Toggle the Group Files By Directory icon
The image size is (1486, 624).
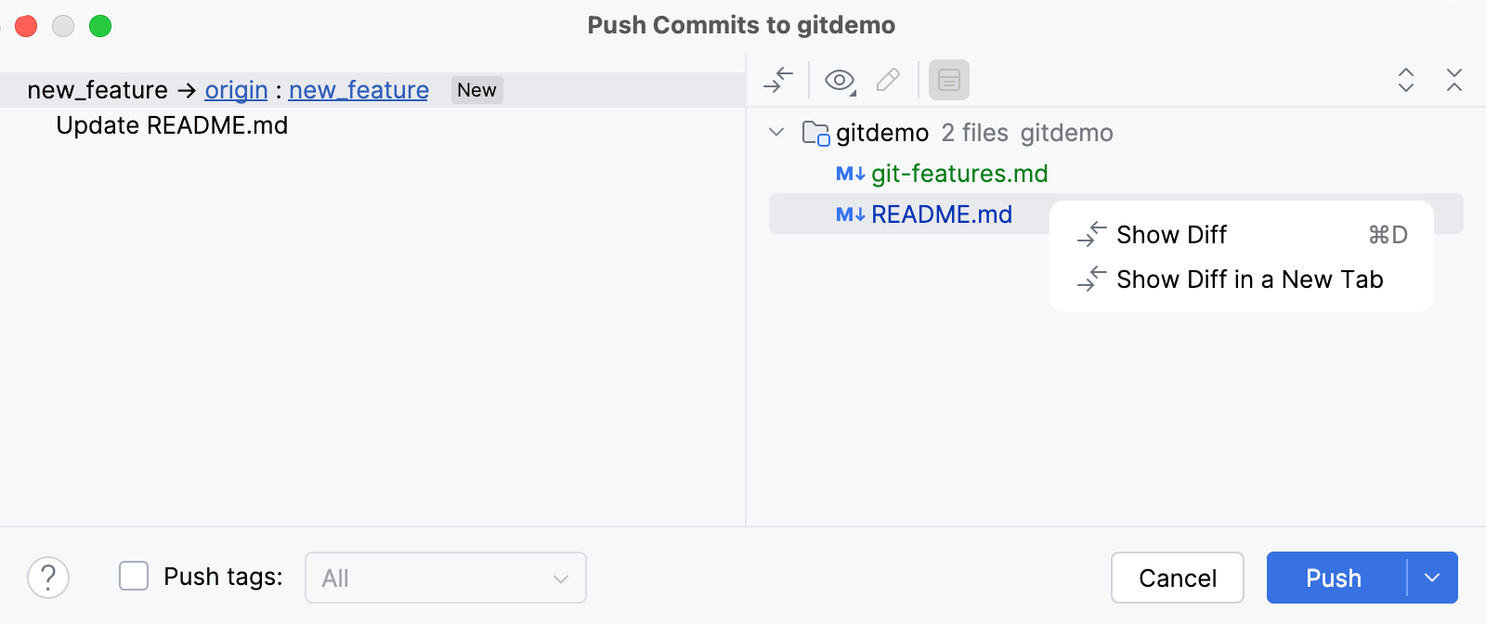[949, 80]
